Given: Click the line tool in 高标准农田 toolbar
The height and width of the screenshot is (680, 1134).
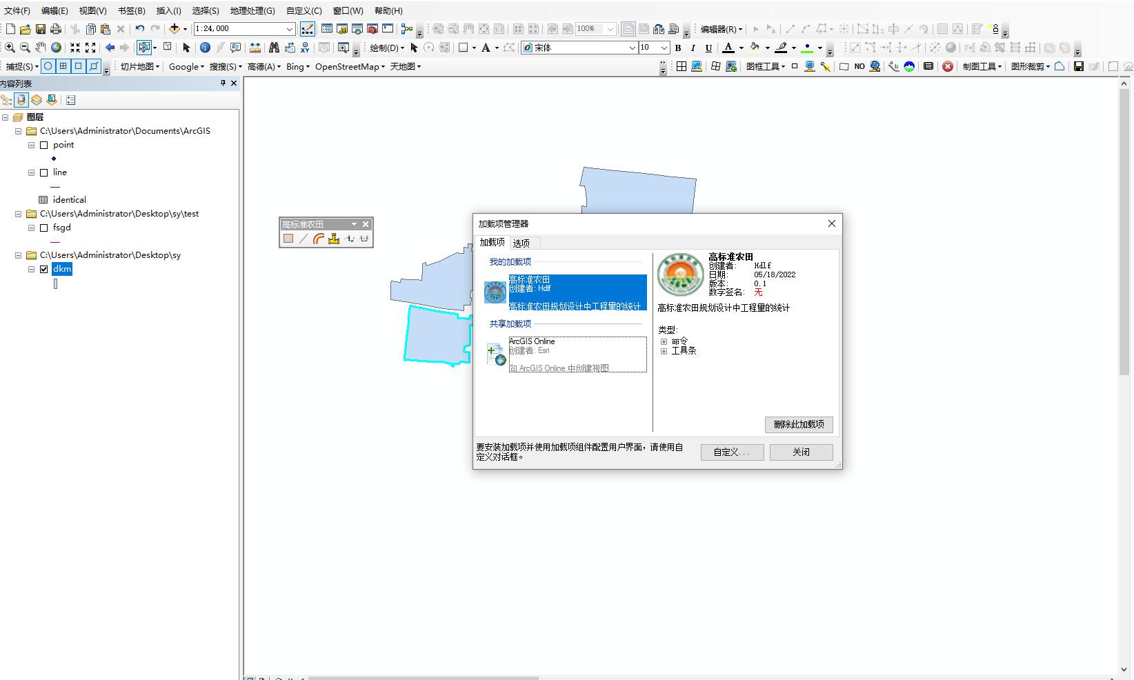Looking at the screenshot, I should pos(304,239).
